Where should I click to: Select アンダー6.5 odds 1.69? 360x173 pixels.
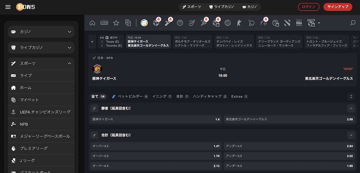[289, 166]
